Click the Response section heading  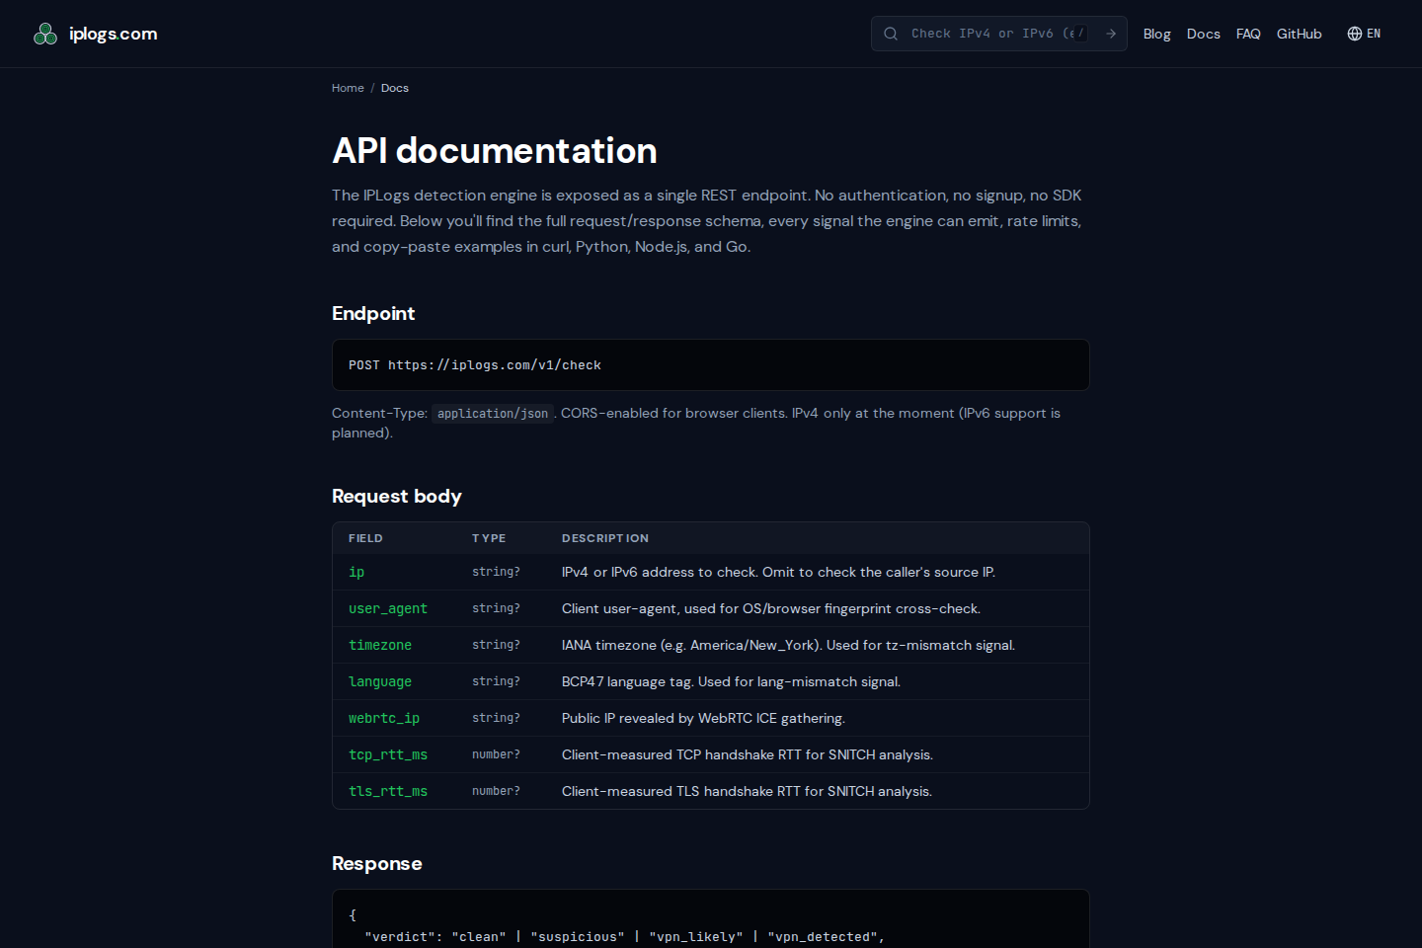tap(377, 864)
